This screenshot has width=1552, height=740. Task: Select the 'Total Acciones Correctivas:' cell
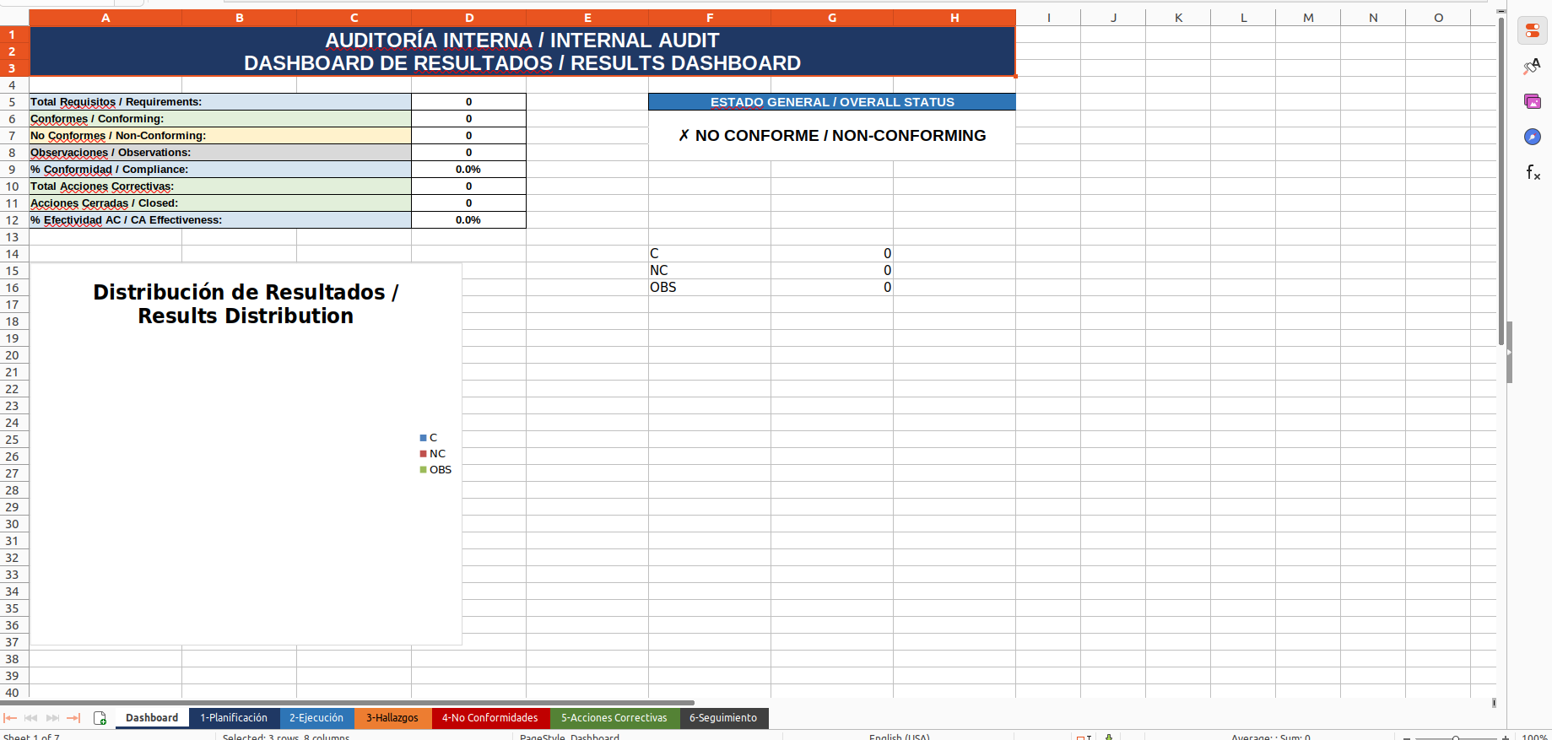point(220,186)
